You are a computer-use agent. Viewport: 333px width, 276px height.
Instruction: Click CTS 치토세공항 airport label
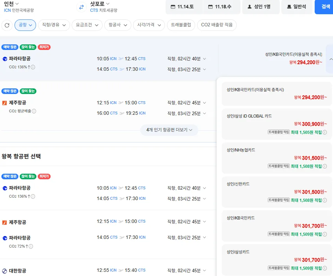click(x=104, y=10)
